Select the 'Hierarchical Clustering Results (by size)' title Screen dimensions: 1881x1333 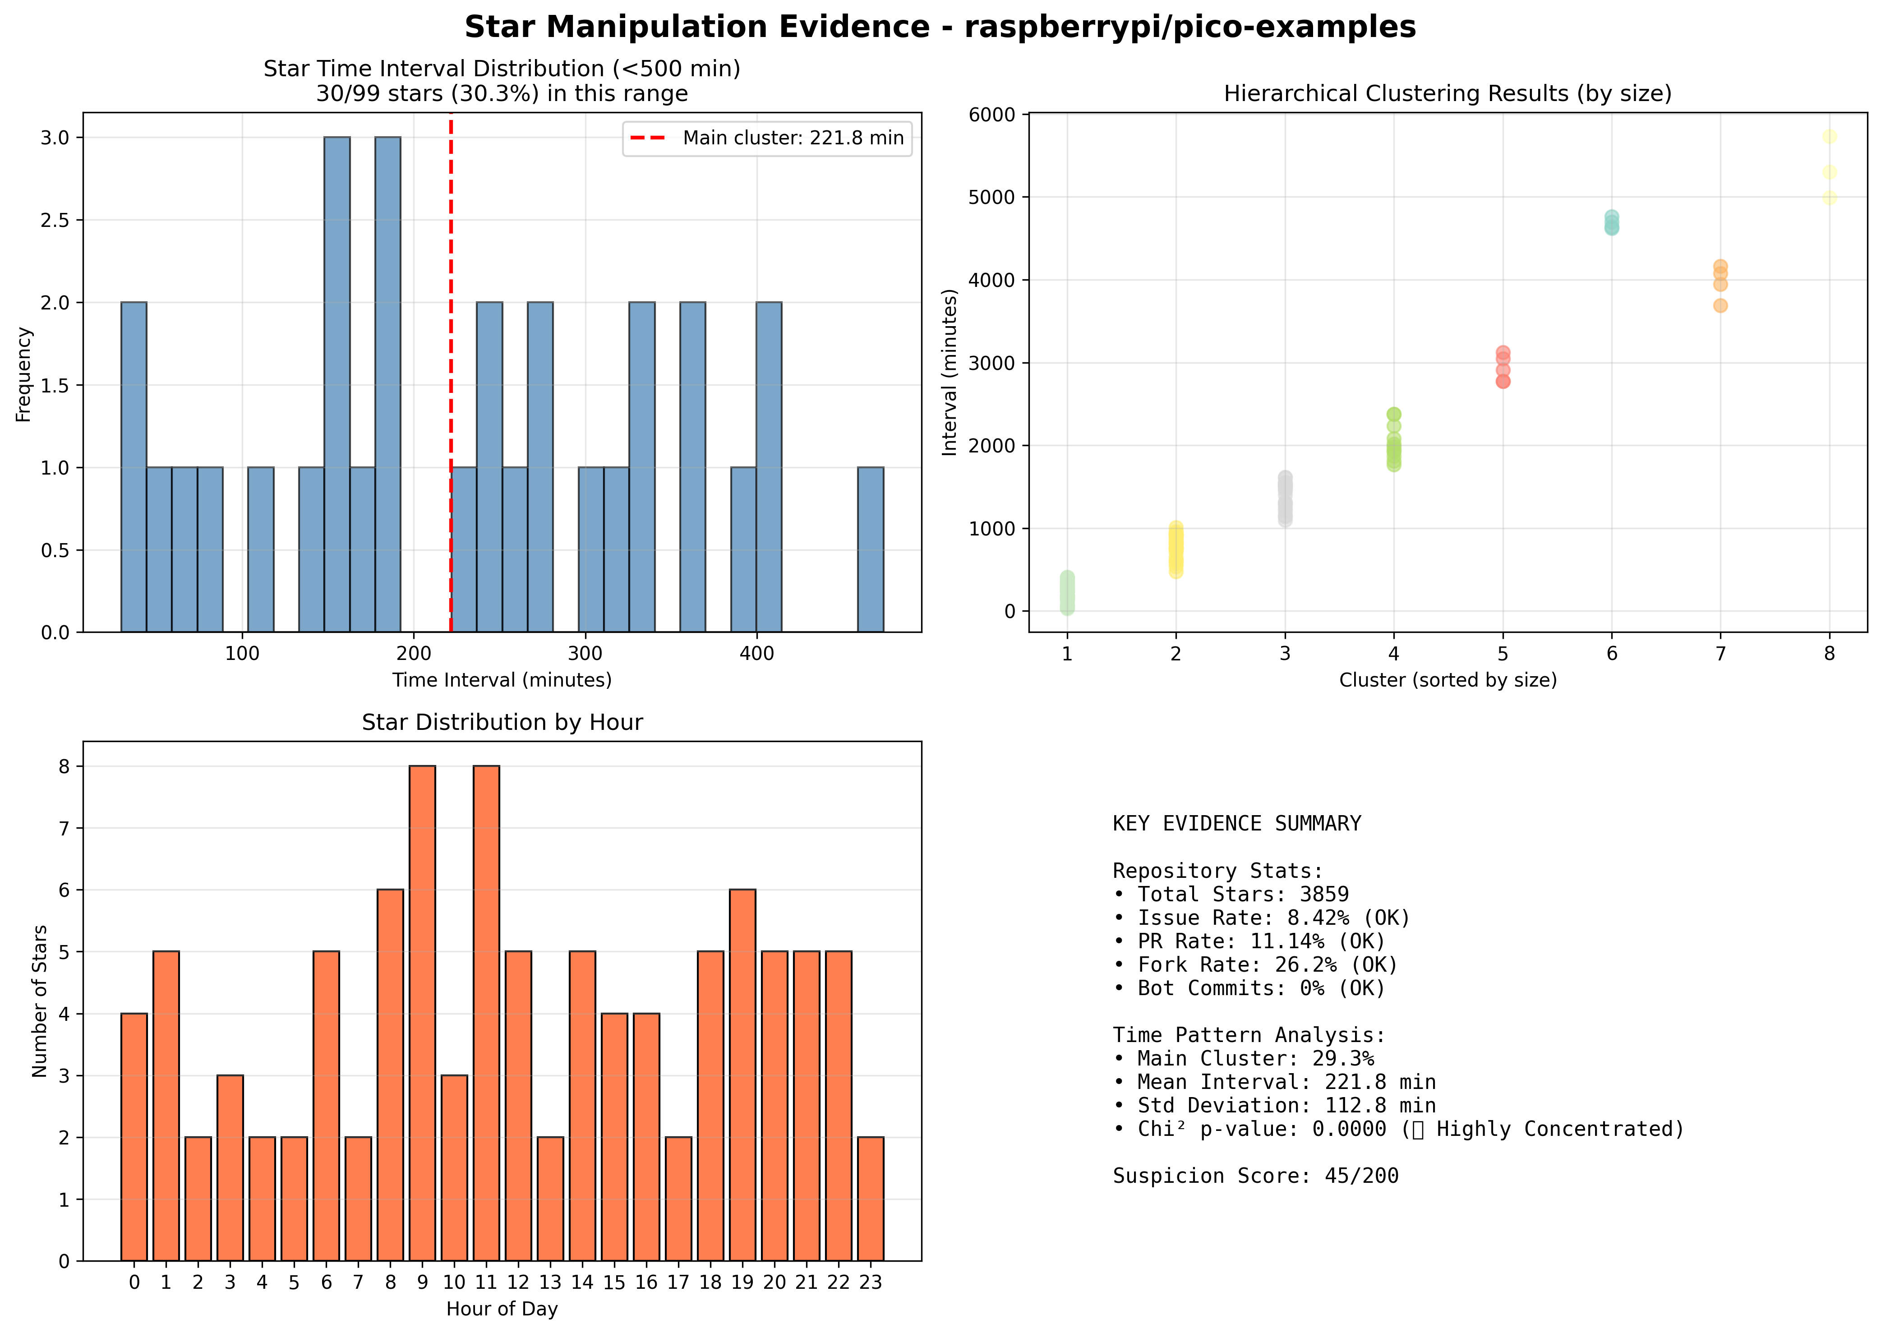point(1448,93)
